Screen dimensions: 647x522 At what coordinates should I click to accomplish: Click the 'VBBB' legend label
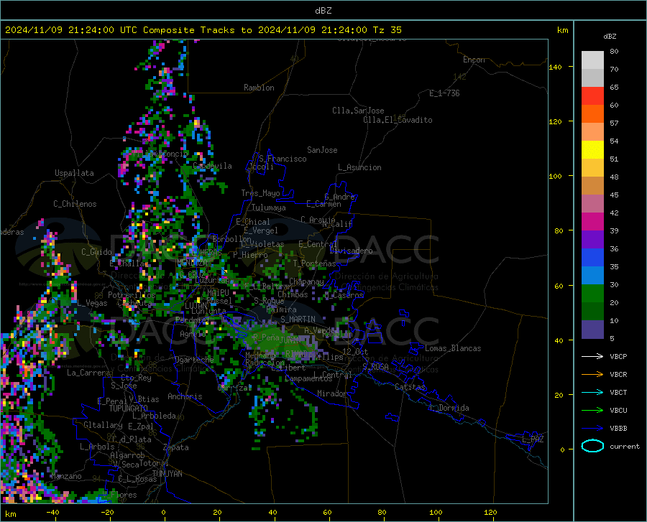pyautogui.click(x=618, y=429)
